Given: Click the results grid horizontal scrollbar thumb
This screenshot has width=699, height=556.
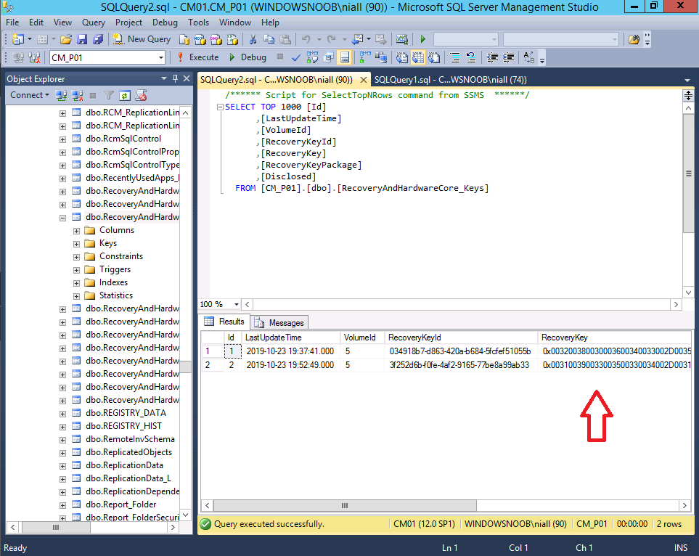Looking at the screenshot, I should [x=345, y=506].
